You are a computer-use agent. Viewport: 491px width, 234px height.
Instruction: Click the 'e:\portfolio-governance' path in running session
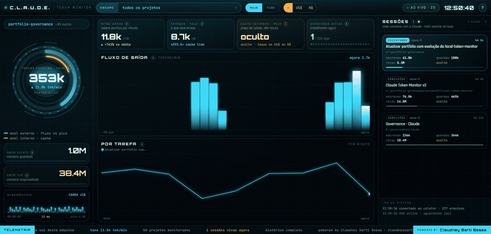point(405,52)
